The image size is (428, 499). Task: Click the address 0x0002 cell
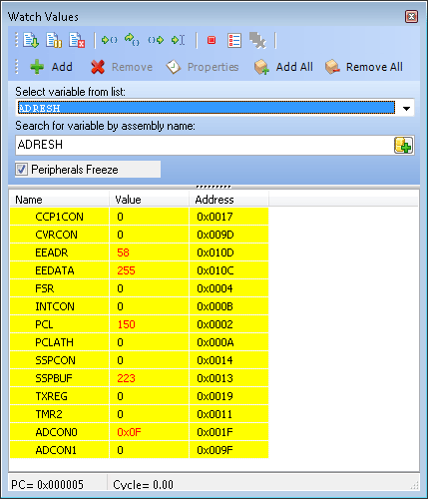tap(228, 324)
